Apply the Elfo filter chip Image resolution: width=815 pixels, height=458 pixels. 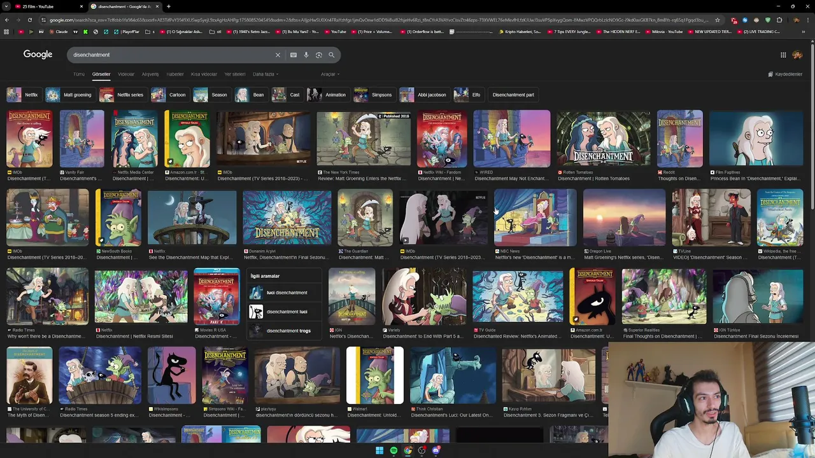(x=469, y=95)
